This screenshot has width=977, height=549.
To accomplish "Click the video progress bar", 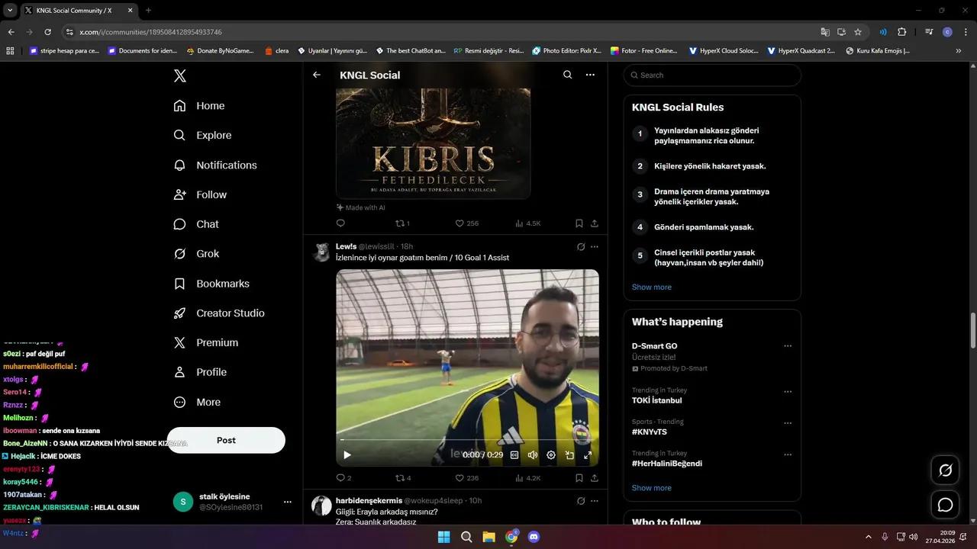I will coord(467,440).
